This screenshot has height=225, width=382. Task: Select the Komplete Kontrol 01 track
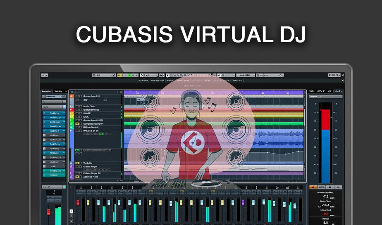[x=94, y=123]
